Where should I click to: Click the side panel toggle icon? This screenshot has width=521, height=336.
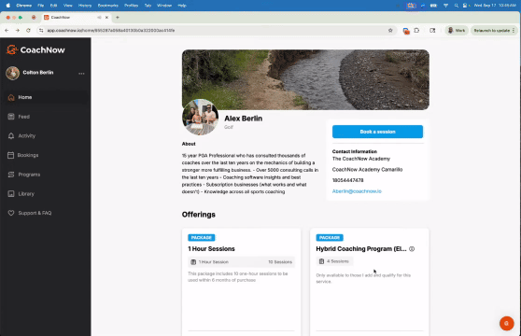(x=432, y=30)
